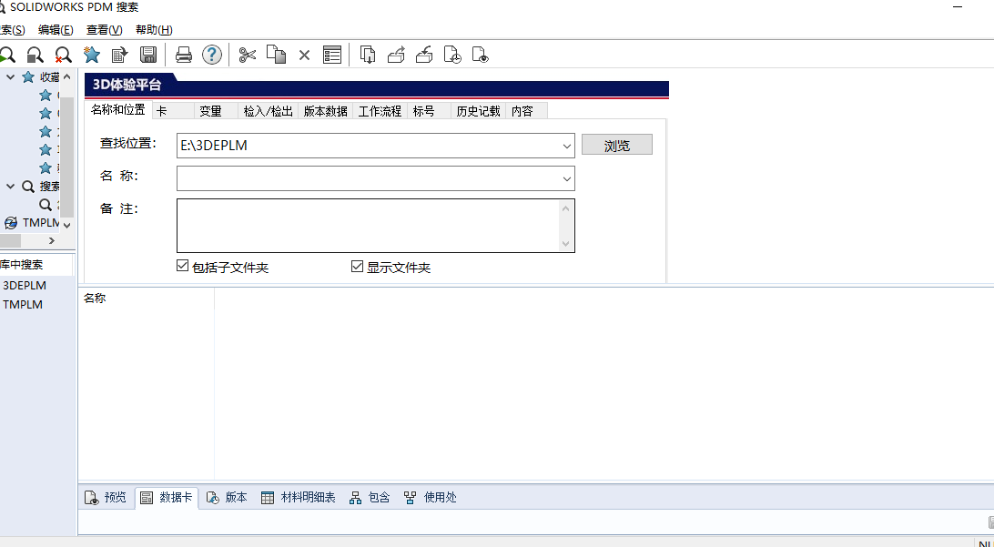Open the 数据卡 bottom tab
Image resolution: width=994 pixels, height=547 pixels.
pos(166,498)
